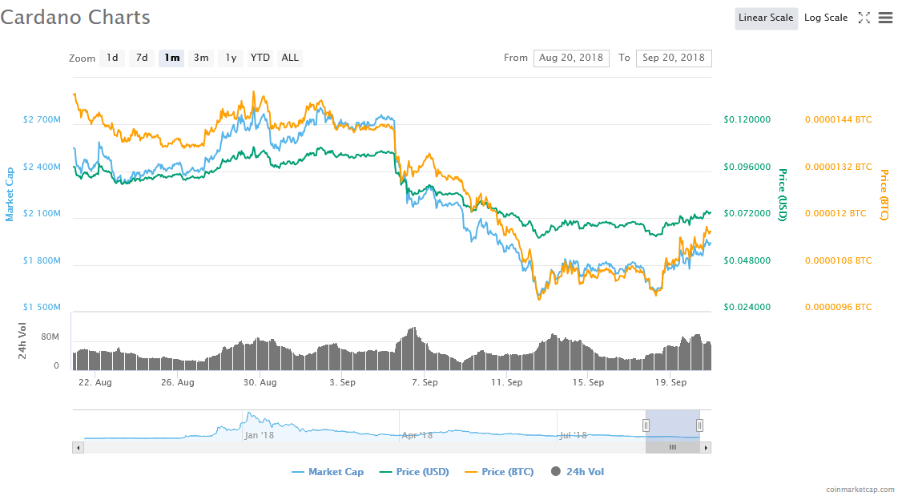Click the highlighted navigator selection window
The image size is (914, 496).
(673, 425)
